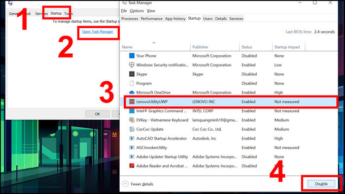Viewport: 345px width, 194px height.
Task: Select the CocCoc Update entry name
Action: click(x=150, y=129)
